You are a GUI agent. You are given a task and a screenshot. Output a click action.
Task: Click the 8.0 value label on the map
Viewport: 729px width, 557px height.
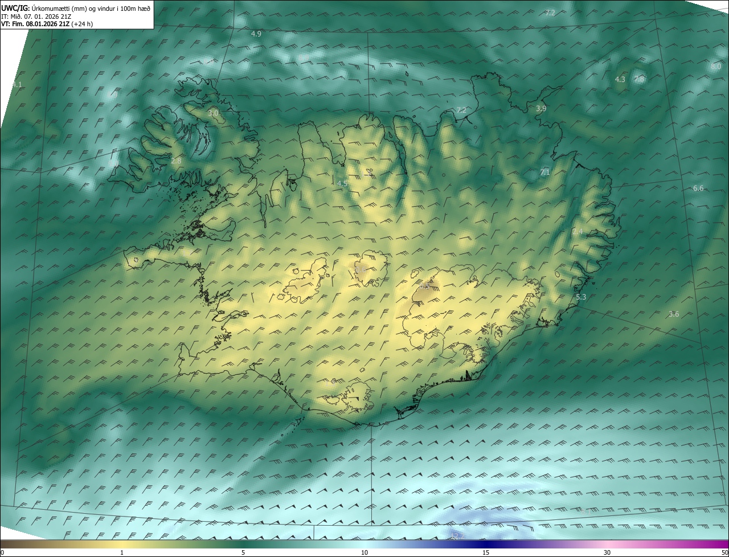coord(716,67)
